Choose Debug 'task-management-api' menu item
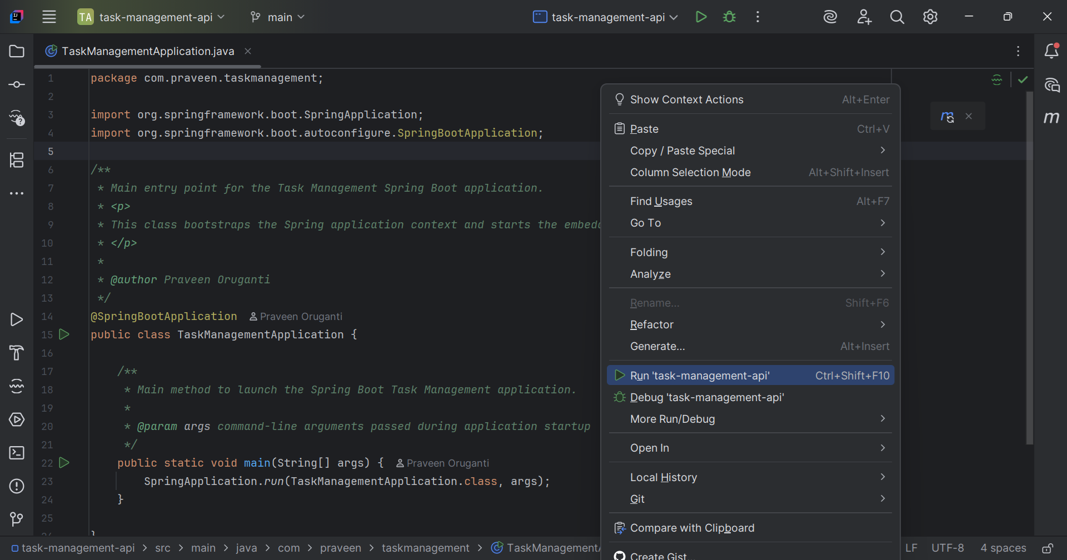The width and height of the screenshot is (1067, 560). click(x=750, y=397)
